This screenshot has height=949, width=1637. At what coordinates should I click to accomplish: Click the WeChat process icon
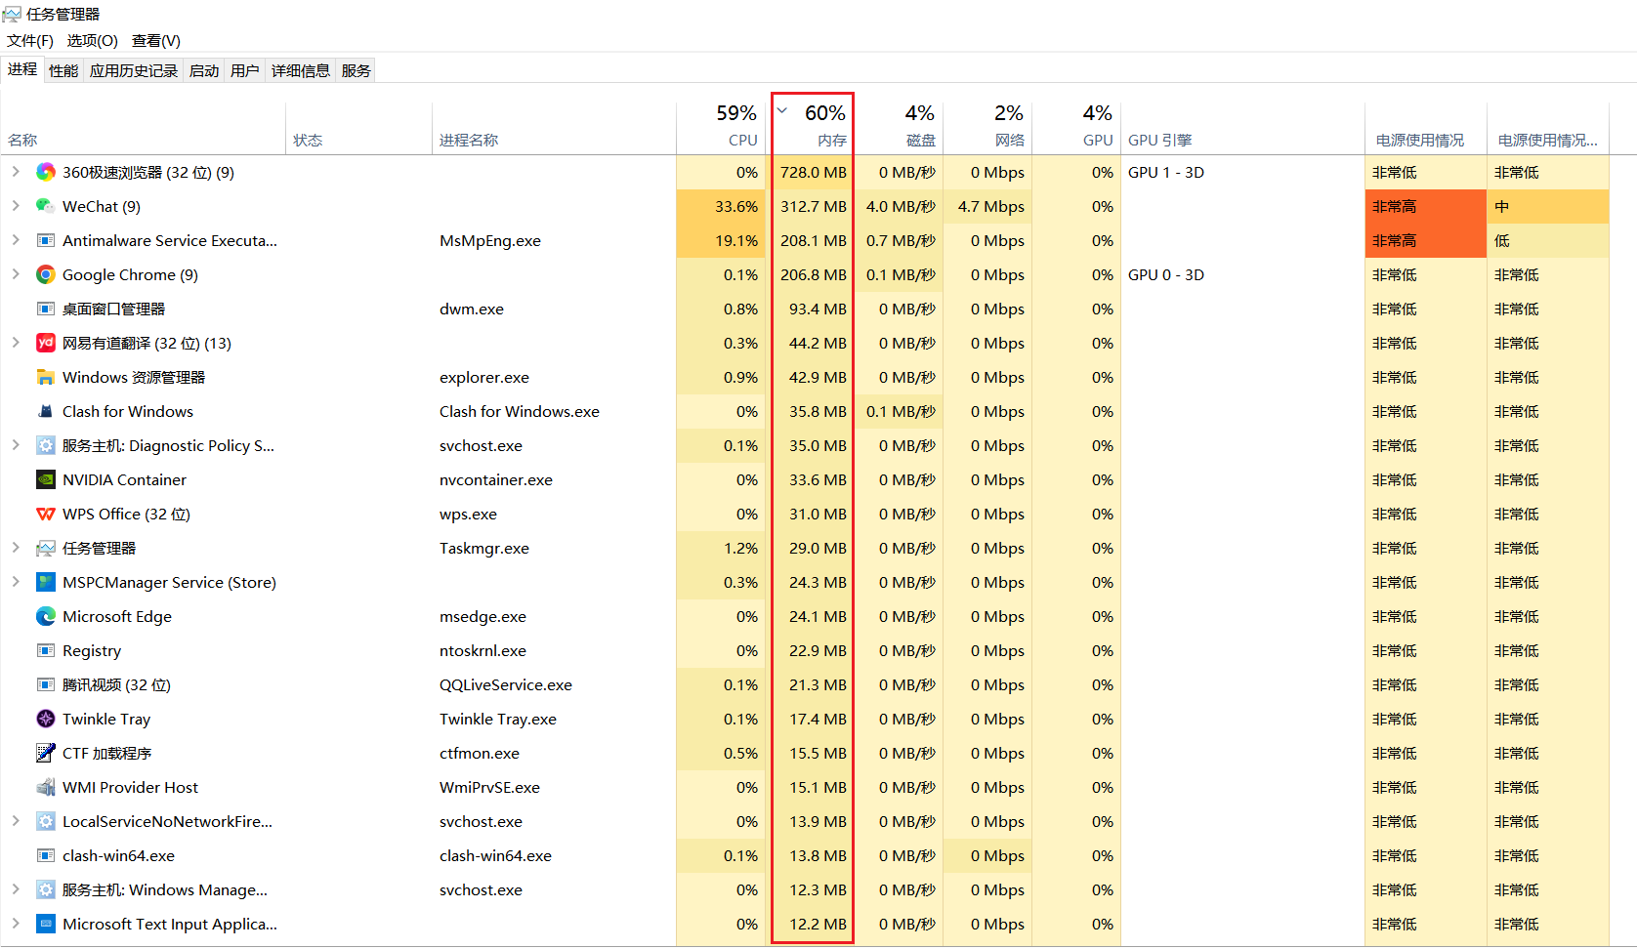[46, 207]
